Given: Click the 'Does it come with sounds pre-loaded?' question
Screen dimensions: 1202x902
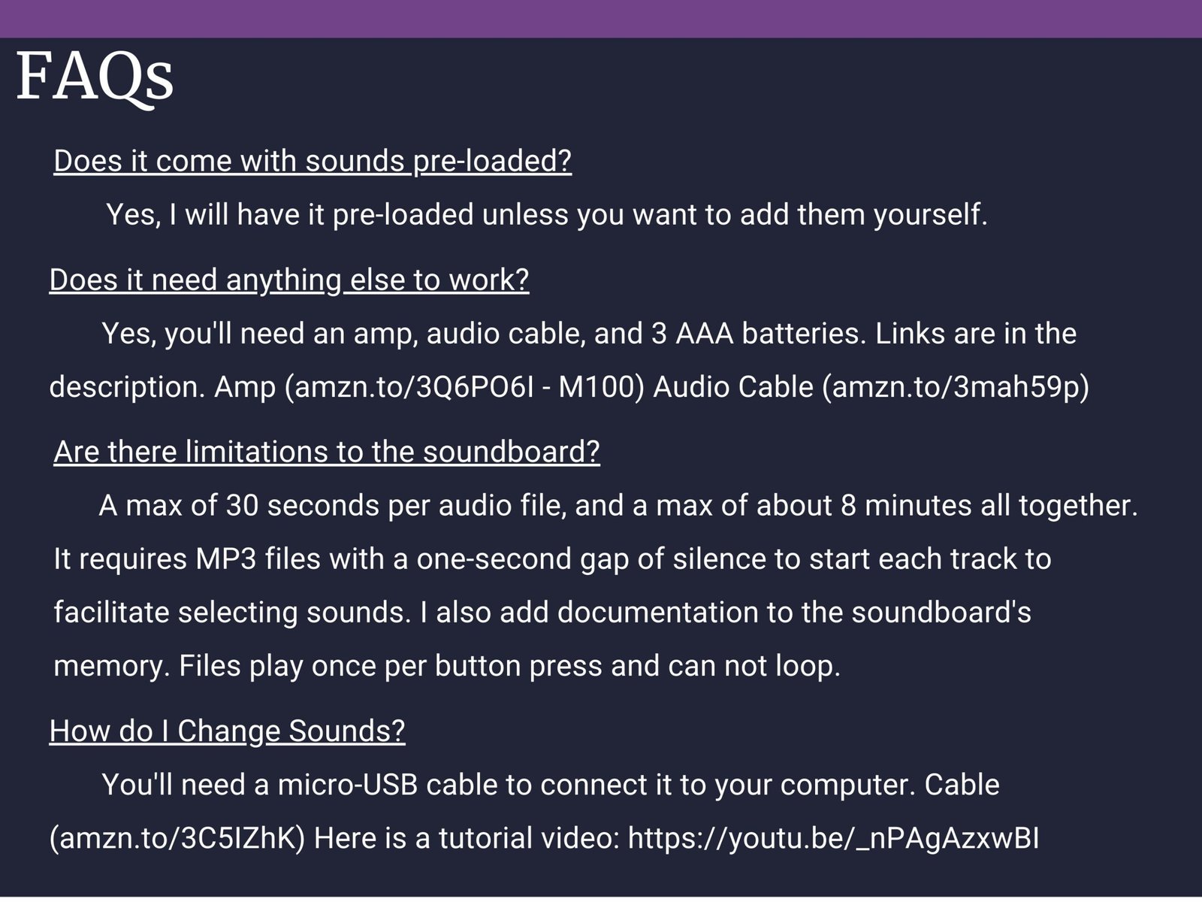Looking at the screenshot, I should point(313,162).
